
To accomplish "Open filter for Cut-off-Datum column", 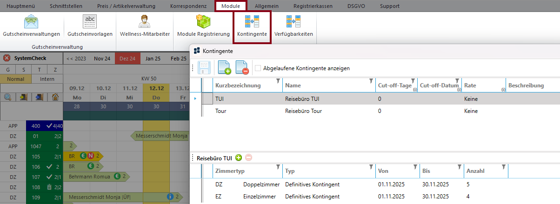I will point(457,81).
